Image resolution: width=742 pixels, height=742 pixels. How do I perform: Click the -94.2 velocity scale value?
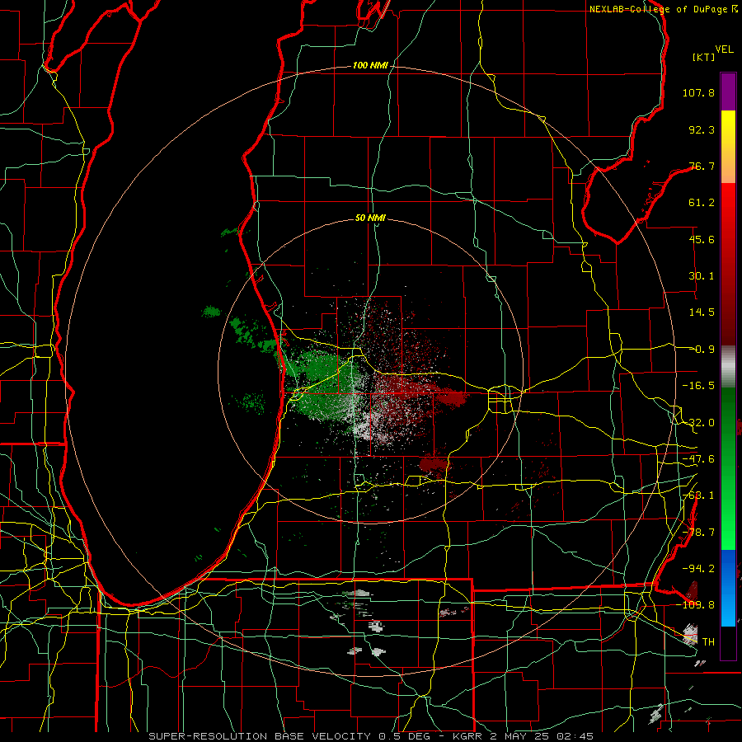tap(698, 568)
